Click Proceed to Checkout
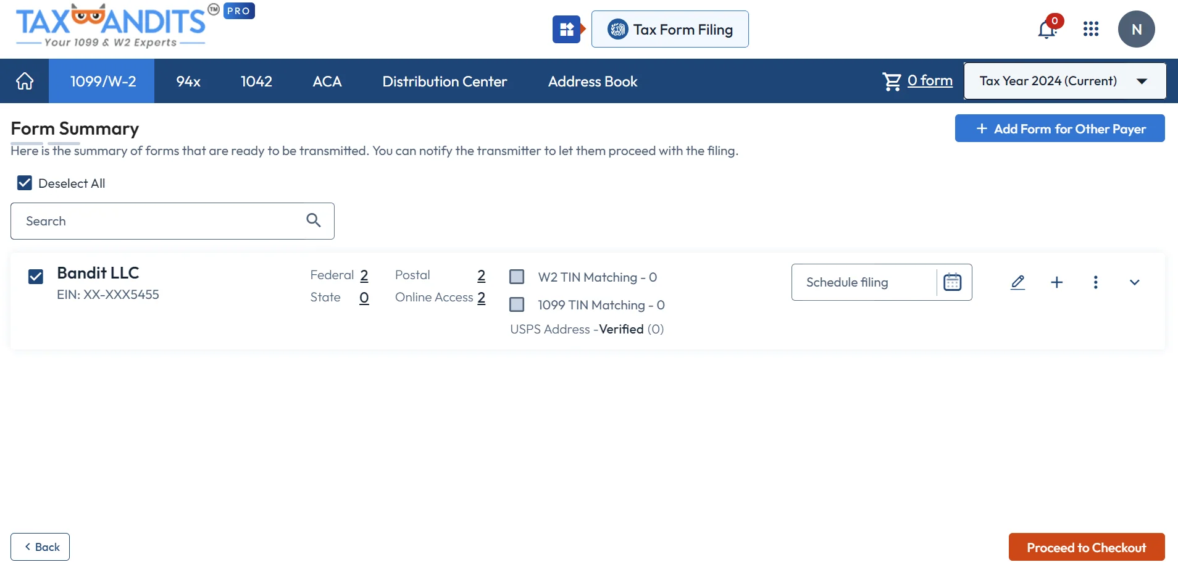Image resolution: width=1178 pixels, height=562 pixels. click(1086, 547)
